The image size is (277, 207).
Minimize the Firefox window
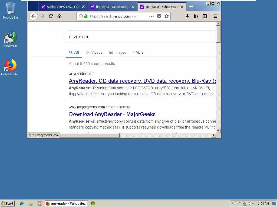[208, 4]
